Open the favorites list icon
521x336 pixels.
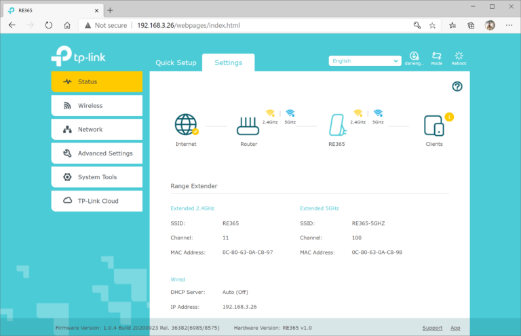452,25
